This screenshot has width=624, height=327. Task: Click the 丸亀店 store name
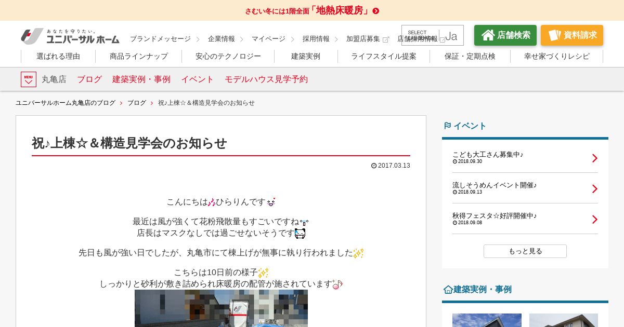click(x=54, y=79)
